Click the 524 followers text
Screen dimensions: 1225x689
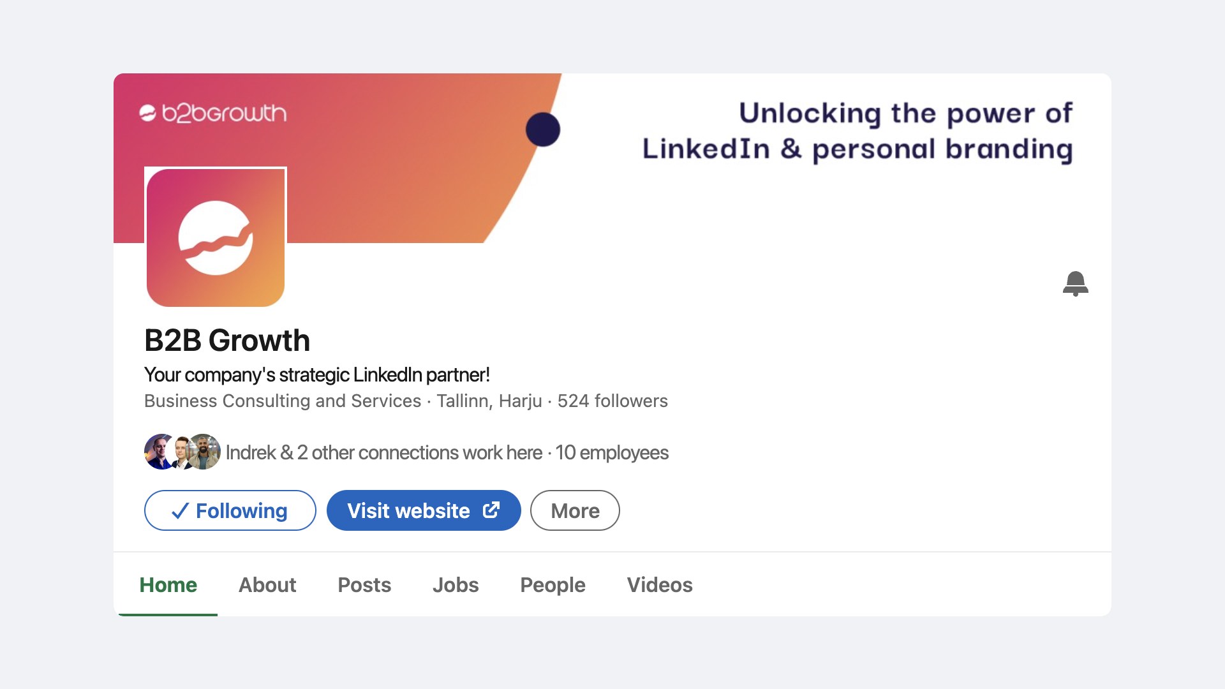pos(612,401)
